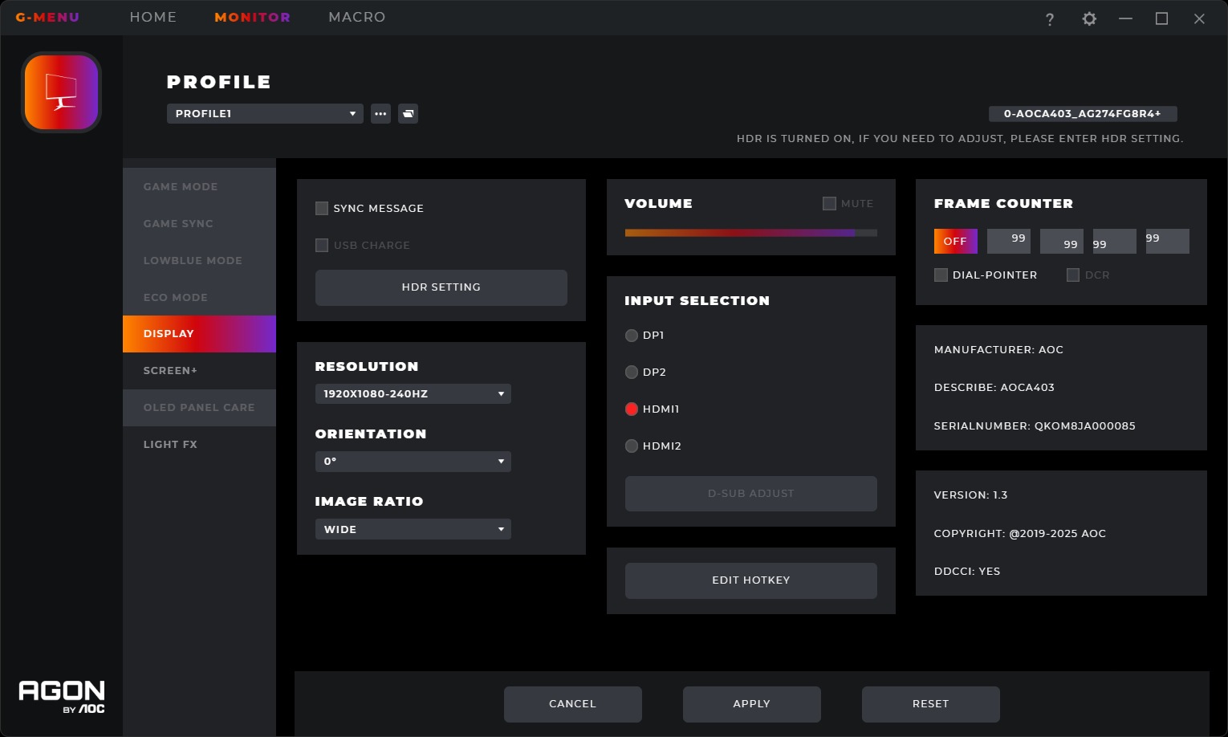1228x737 pixels.
Task: Click the Reset button
Action: (x=931, y=704)
